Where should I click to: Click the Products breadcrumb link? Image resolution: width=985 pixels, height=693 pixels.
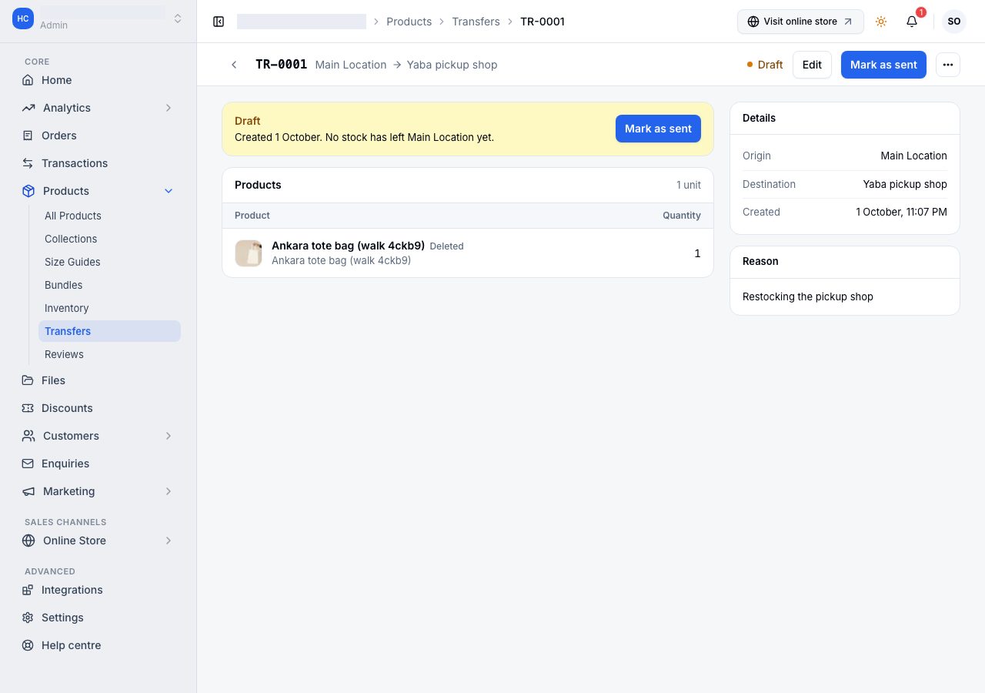[x=409, y=22]
